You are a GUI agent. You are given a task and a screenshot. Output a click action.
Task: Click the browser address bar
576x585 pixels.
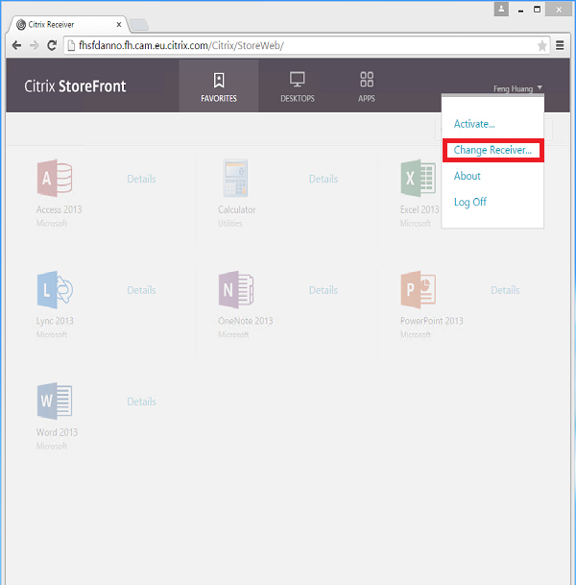(x=288, y=45)
